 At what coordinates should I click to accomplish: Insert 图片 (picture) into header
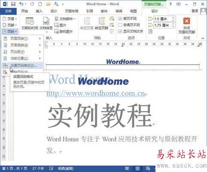tap(60, 25)
